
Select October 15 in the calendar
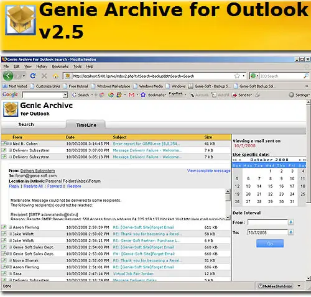(x=270, y=186)
